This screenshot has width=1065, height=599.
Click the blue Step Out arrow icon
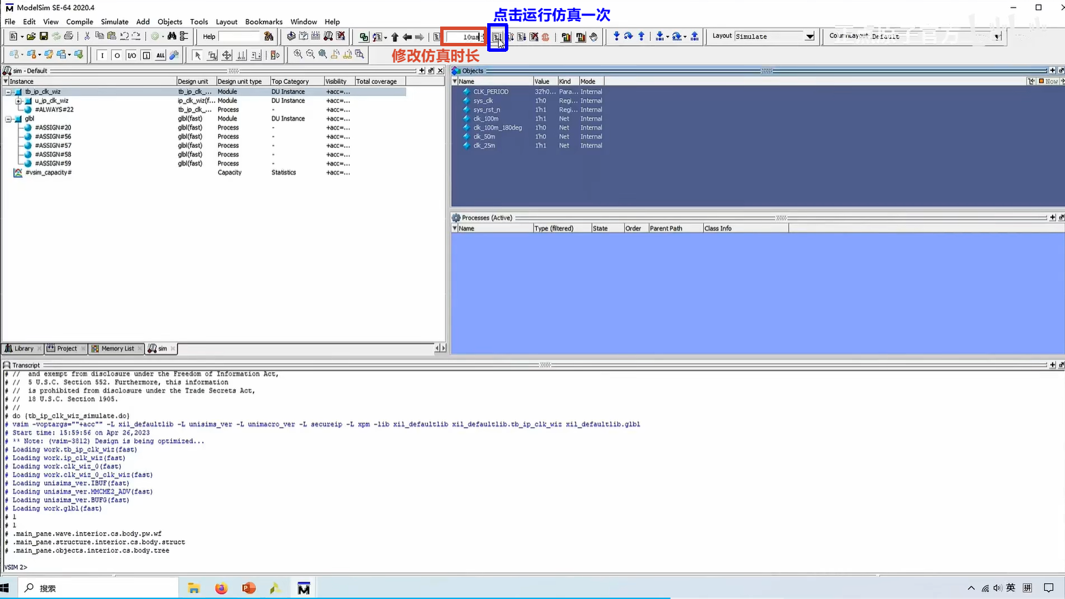pyautogui.click(x=641, y=36)
